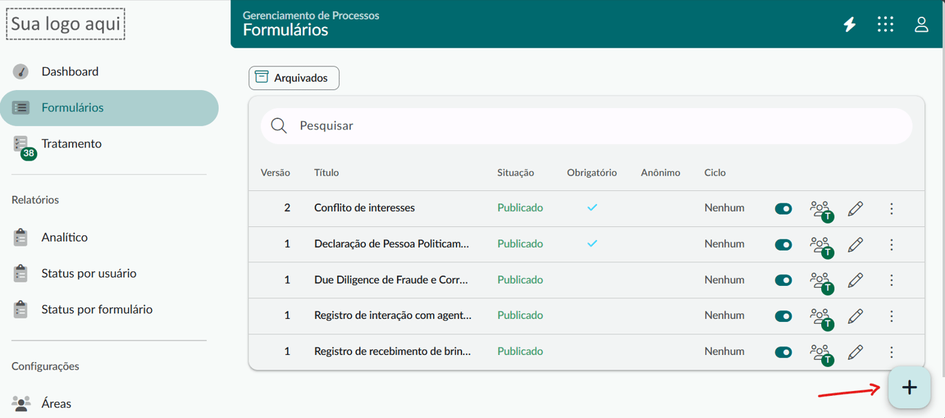Click the Pesquisar search field
Image resolution: width=945 pixels, height=418 pixels.
(587, 126)
